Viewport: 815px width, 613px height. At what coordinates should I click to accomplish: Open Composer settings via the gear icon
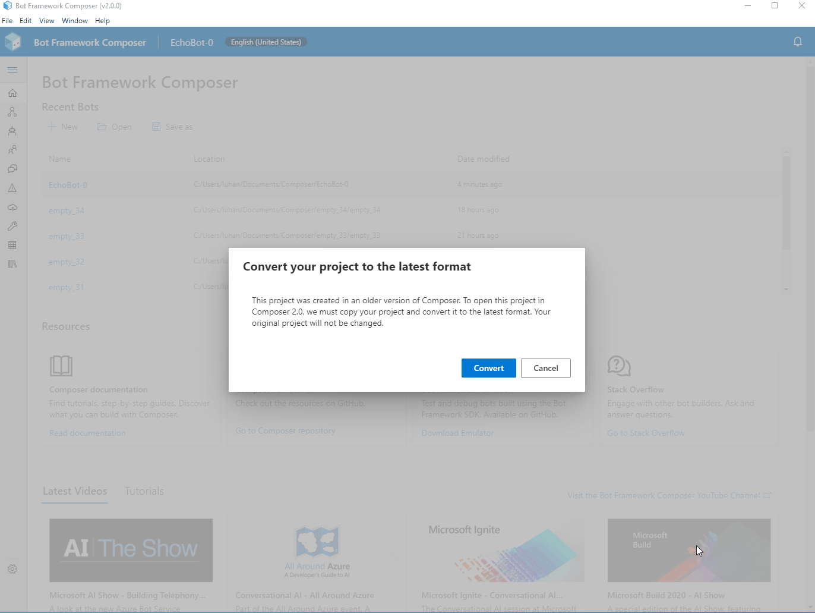point(12,569)
